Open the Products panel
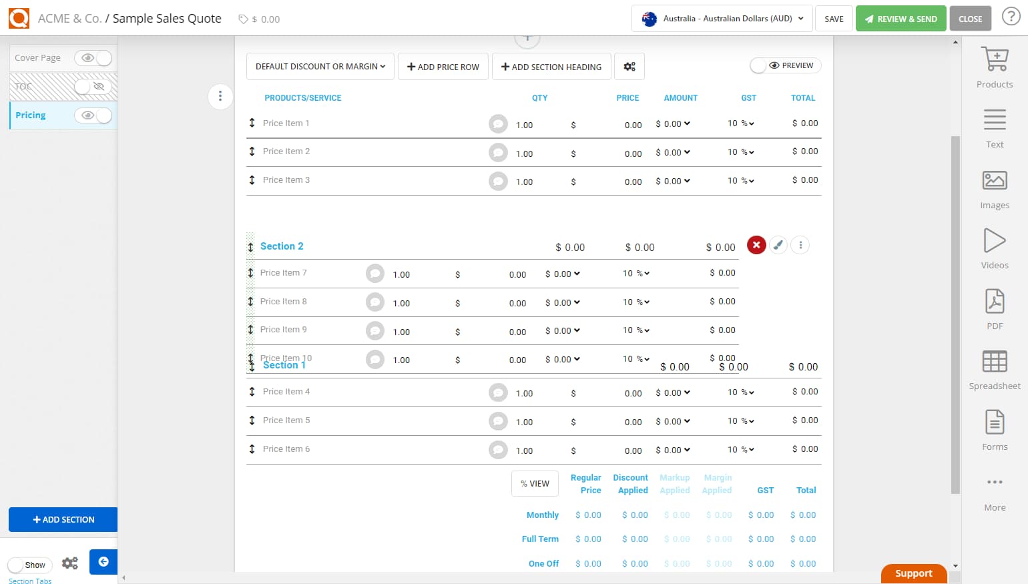1028x584 pixels. [x=995, y=66]
